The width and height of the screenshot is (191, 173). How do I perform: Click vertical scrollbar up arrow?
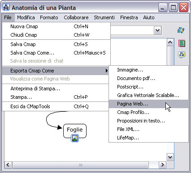click(x=170, y=42)
